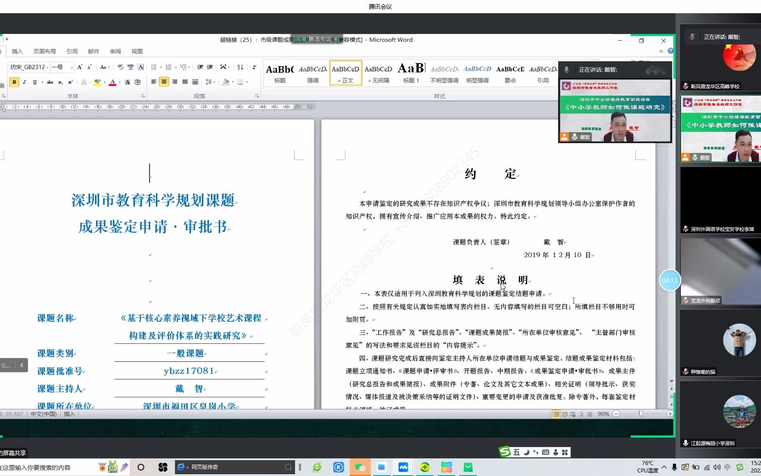Screen dimensions: 761x476
Task: Expand the underline style dropdown arrow
Action: pos(42,82)
